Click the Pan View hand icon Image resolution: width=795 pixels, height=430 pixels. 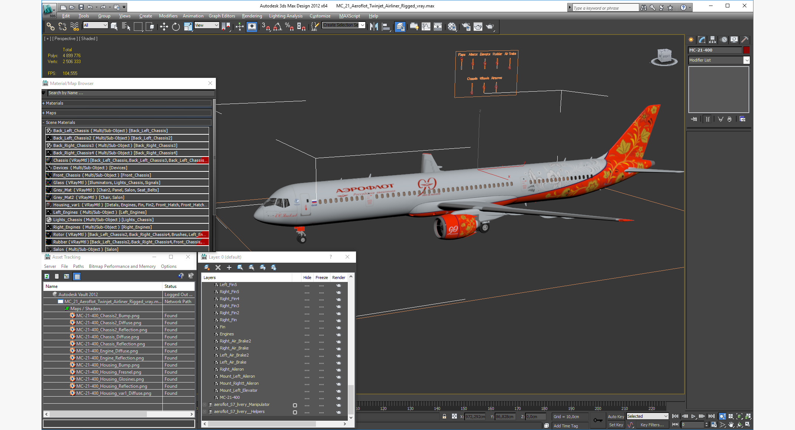coord(731,424)
